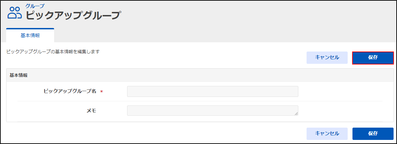The image size is (397, 144).
Task: Click the group people icon in header
Action: point(15,13)
